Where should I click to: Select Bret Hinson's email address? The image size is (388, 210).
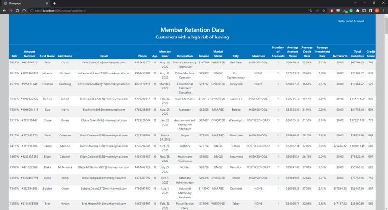point(103,204)
